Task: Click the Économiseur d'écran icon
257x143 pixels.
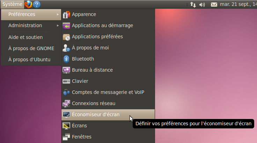Action: coord(66,115)
